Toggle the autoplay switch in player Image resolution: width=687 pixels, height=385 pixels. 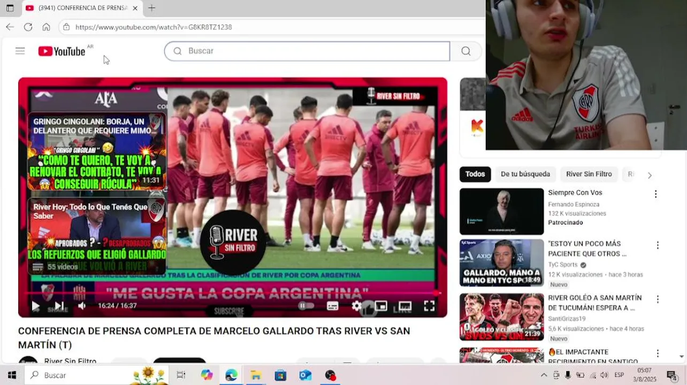tap(306, 306)
